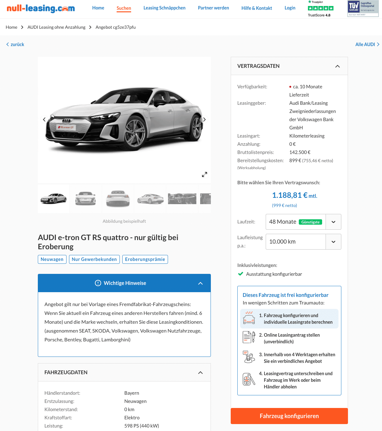The image size is (382, 431).
Task: Collapse the Wichtige Hinweise panel
Action: tap(200, 283)
